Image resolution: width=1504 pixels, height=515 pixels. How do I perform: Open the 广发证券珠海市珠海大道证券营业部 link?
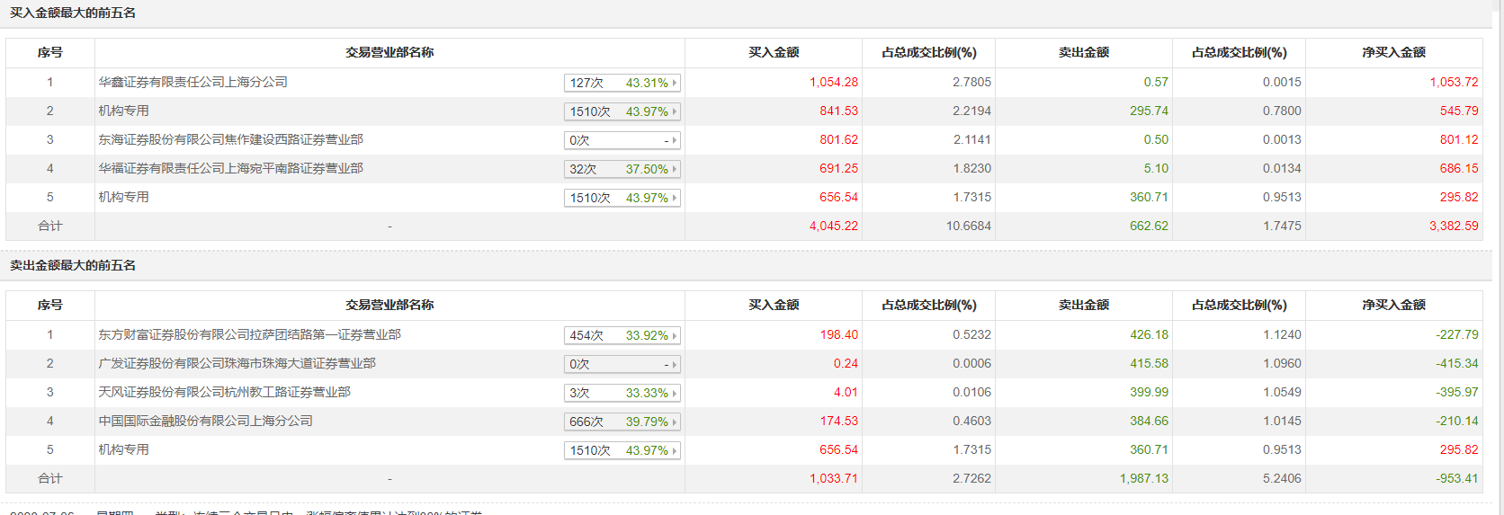(x=237, y=363)
